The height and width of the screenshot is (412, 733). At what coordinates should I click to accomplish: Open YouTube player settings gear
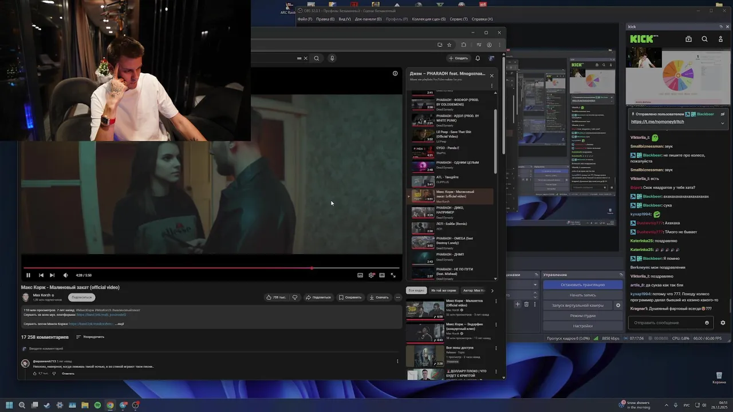pos(371,275)
